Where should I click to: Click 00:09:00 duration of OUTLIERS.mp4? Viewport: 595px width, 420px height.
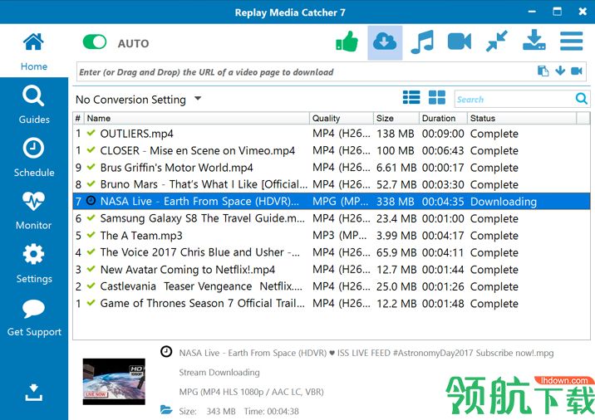tap(443, 134)
